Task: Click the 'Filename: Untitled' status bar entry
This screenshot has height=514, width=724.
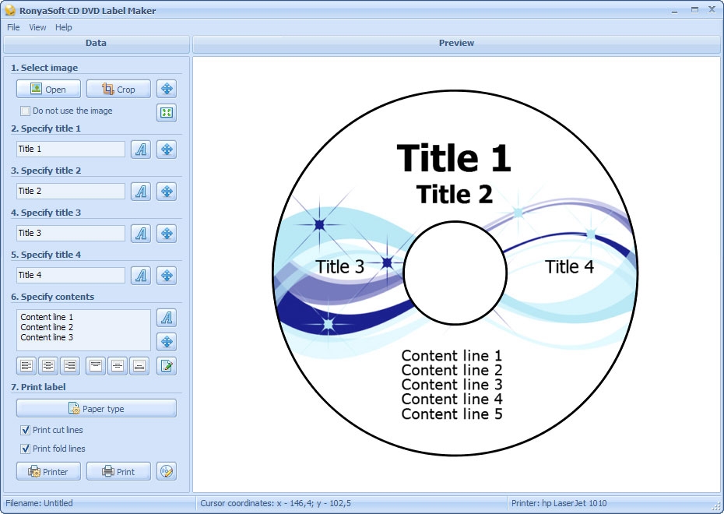Action: tap(39, 503)
